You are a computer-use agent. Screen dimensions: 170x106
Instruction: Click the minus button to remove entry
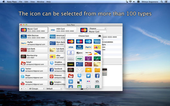click(26, 89)
